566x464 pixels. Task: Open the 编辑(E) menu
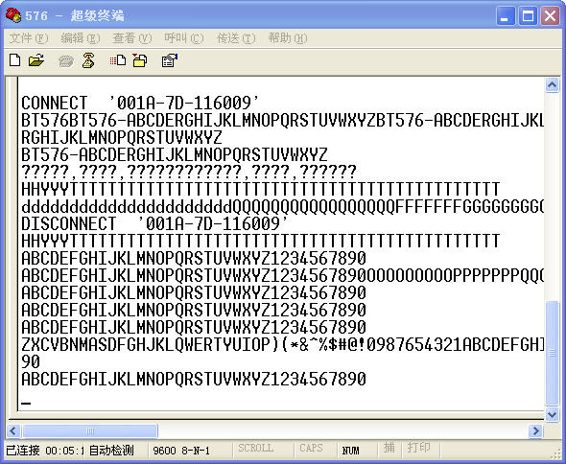click(81, 38)
